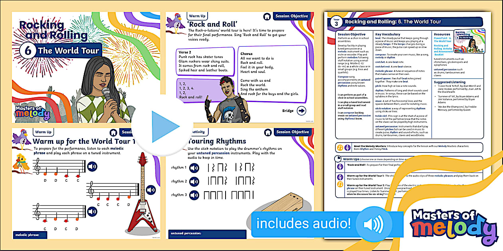Image resolution: width=503 pixels, height=251 pixels.
Task: Click home icon on 'Rock and Roll' slide
Action: [x=267, y=17]
